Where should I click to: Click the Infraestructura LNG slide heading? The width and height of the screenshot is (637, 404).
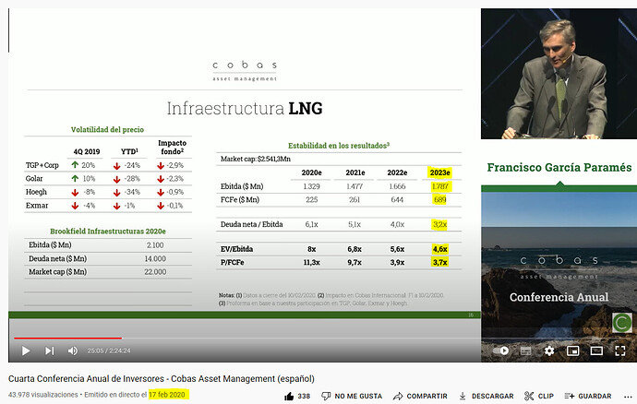coord(245,109)
